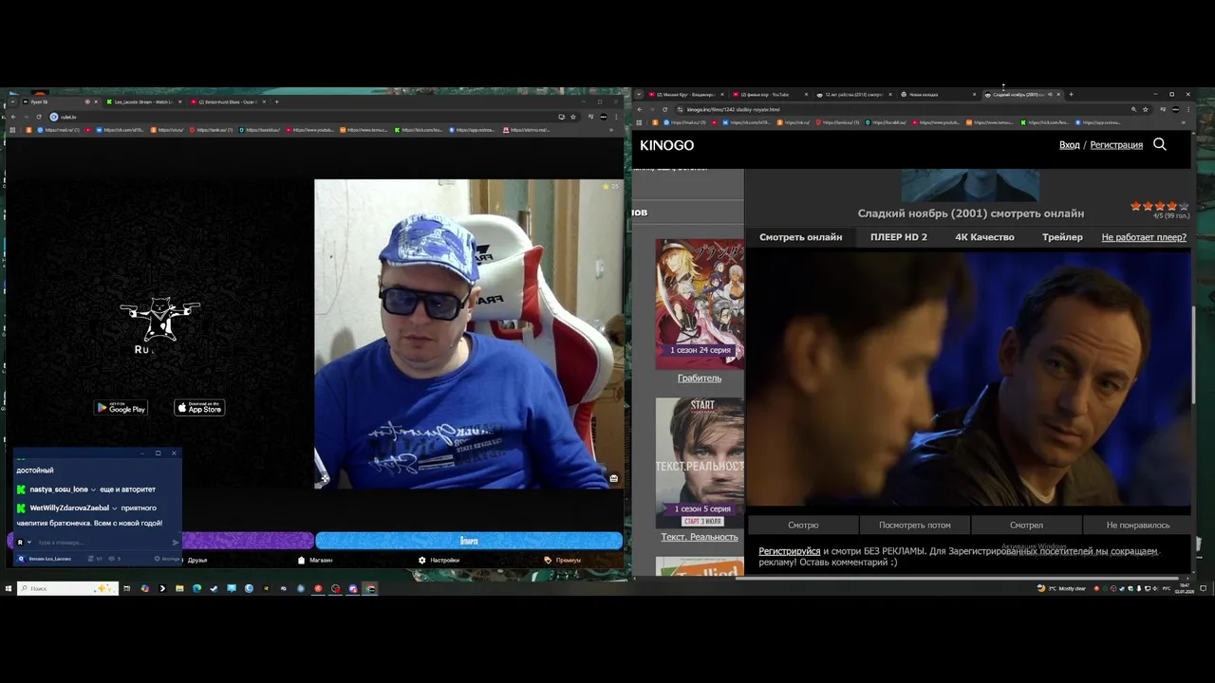Bookmark the kinogo page with the star icon
This screenshot has width=1215, height=683.
pos(1148,109)
